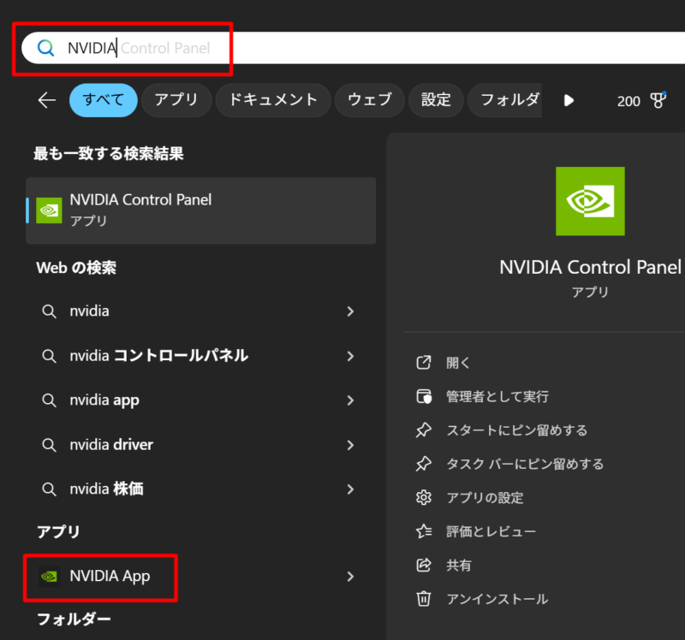The image size is (685, 640).
Task: Select 管理者として実行 (run as administrator)
Action: coord(485,396)
